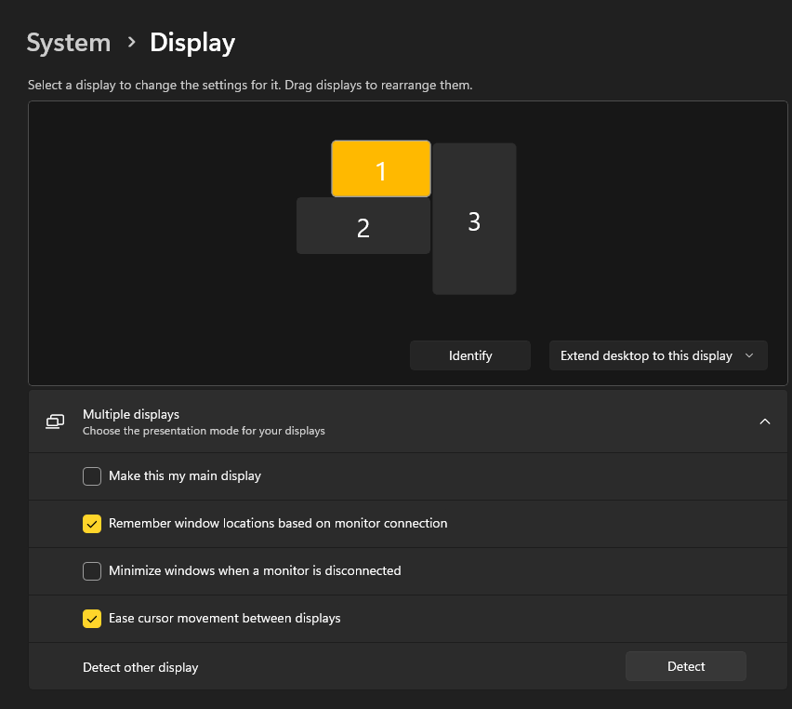Open the Extend desktop to this display dropdown

click(x=658, y=355)
